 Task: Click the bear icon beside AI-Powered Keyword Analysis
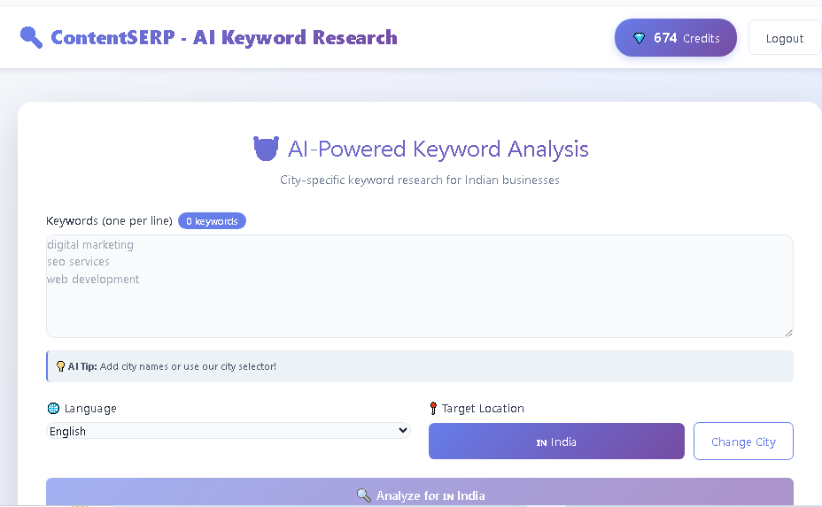click(x=267, y=149)
